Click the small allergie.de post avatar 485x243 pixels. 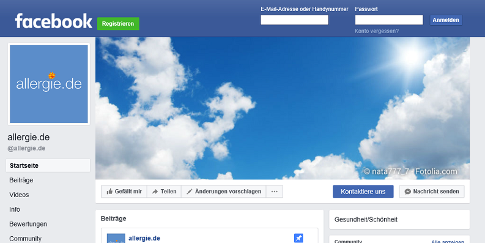pyautogui.click(x=116, y=238)
